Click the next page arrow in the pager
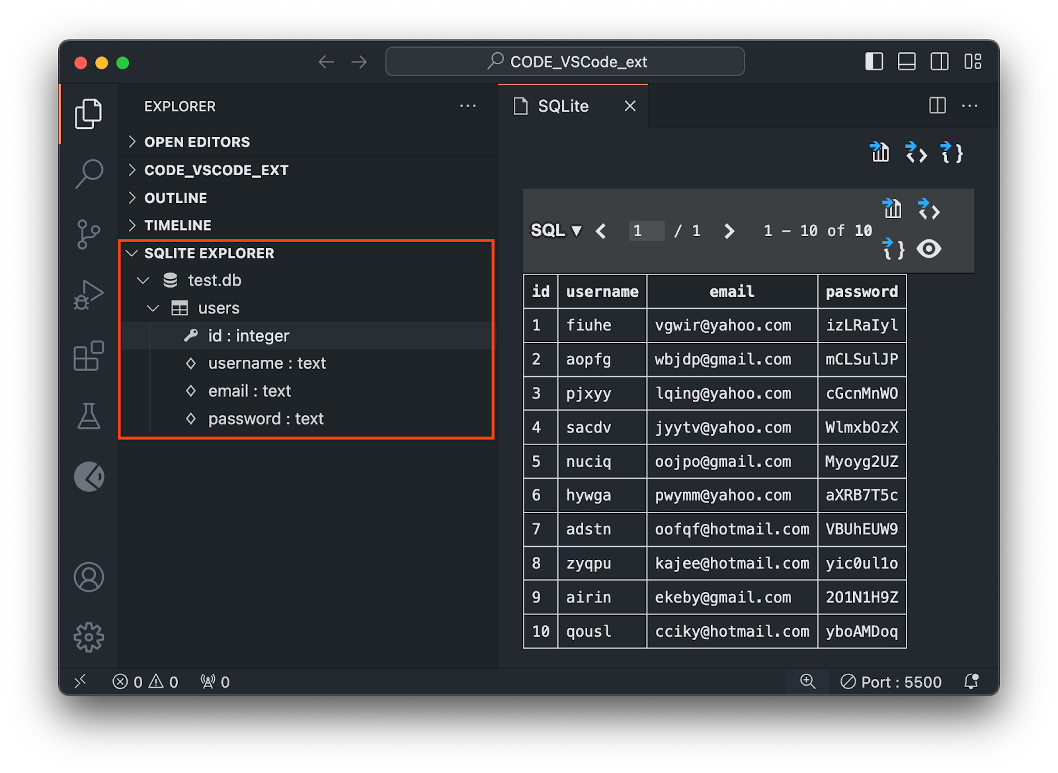This screenshot has width=1058, height=773. tap(729, 231)
